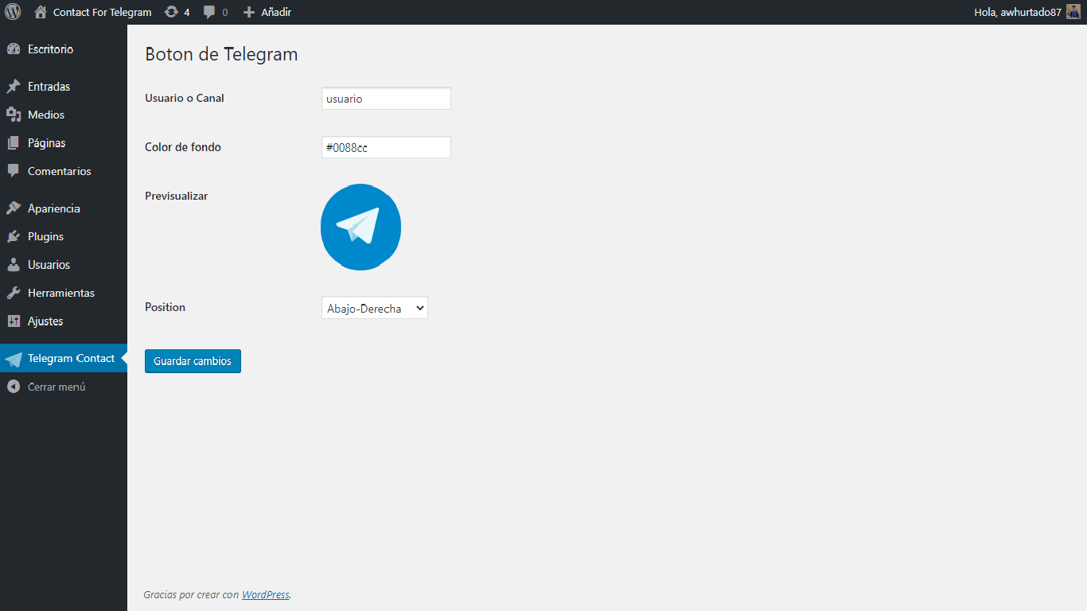
Task: Click the Telegram button preview image
Action: pos(360,228)
